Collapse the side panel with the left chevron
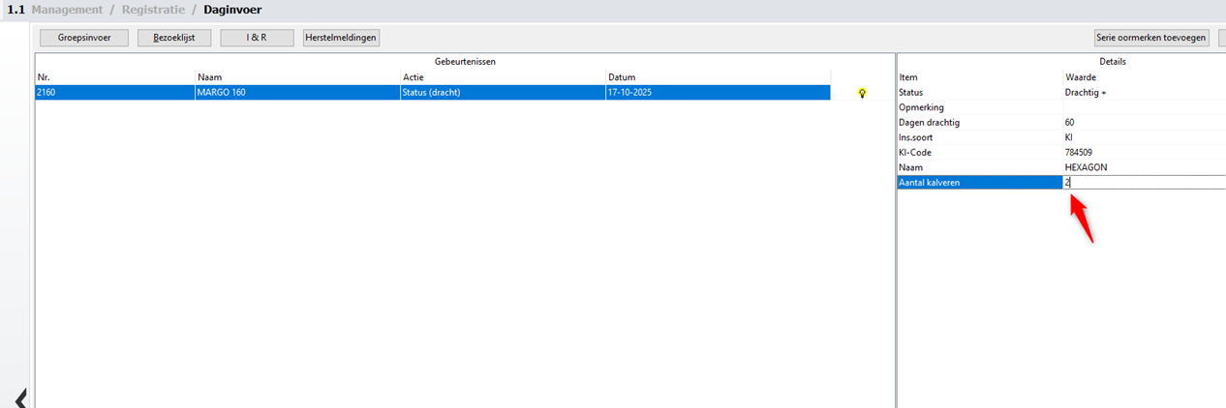 point(20,397)
